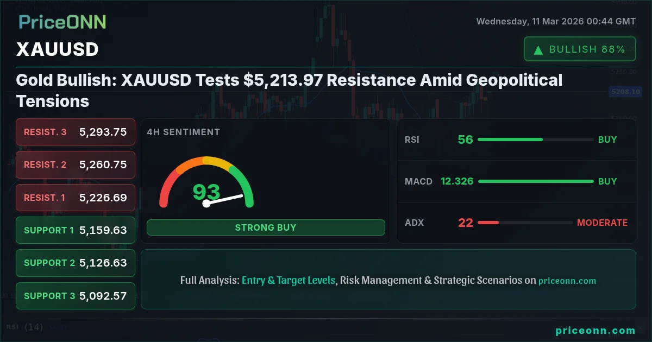Click the 4H SENTIMENT label
The width and height of the screenshot is (652, 342).
click(x=184, y=132)
